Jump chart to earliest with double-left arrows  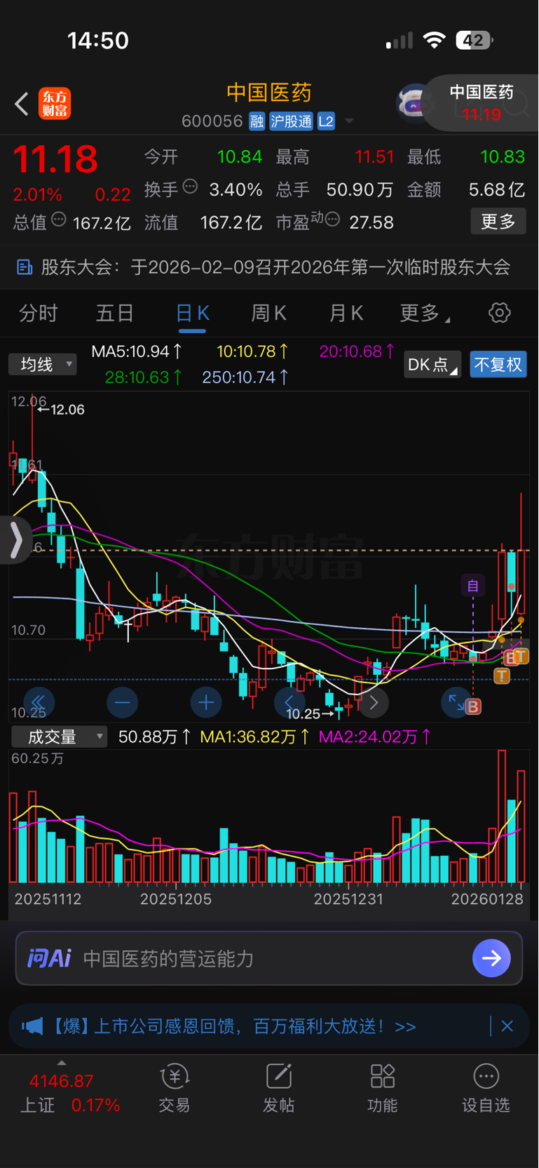(38, 702)
